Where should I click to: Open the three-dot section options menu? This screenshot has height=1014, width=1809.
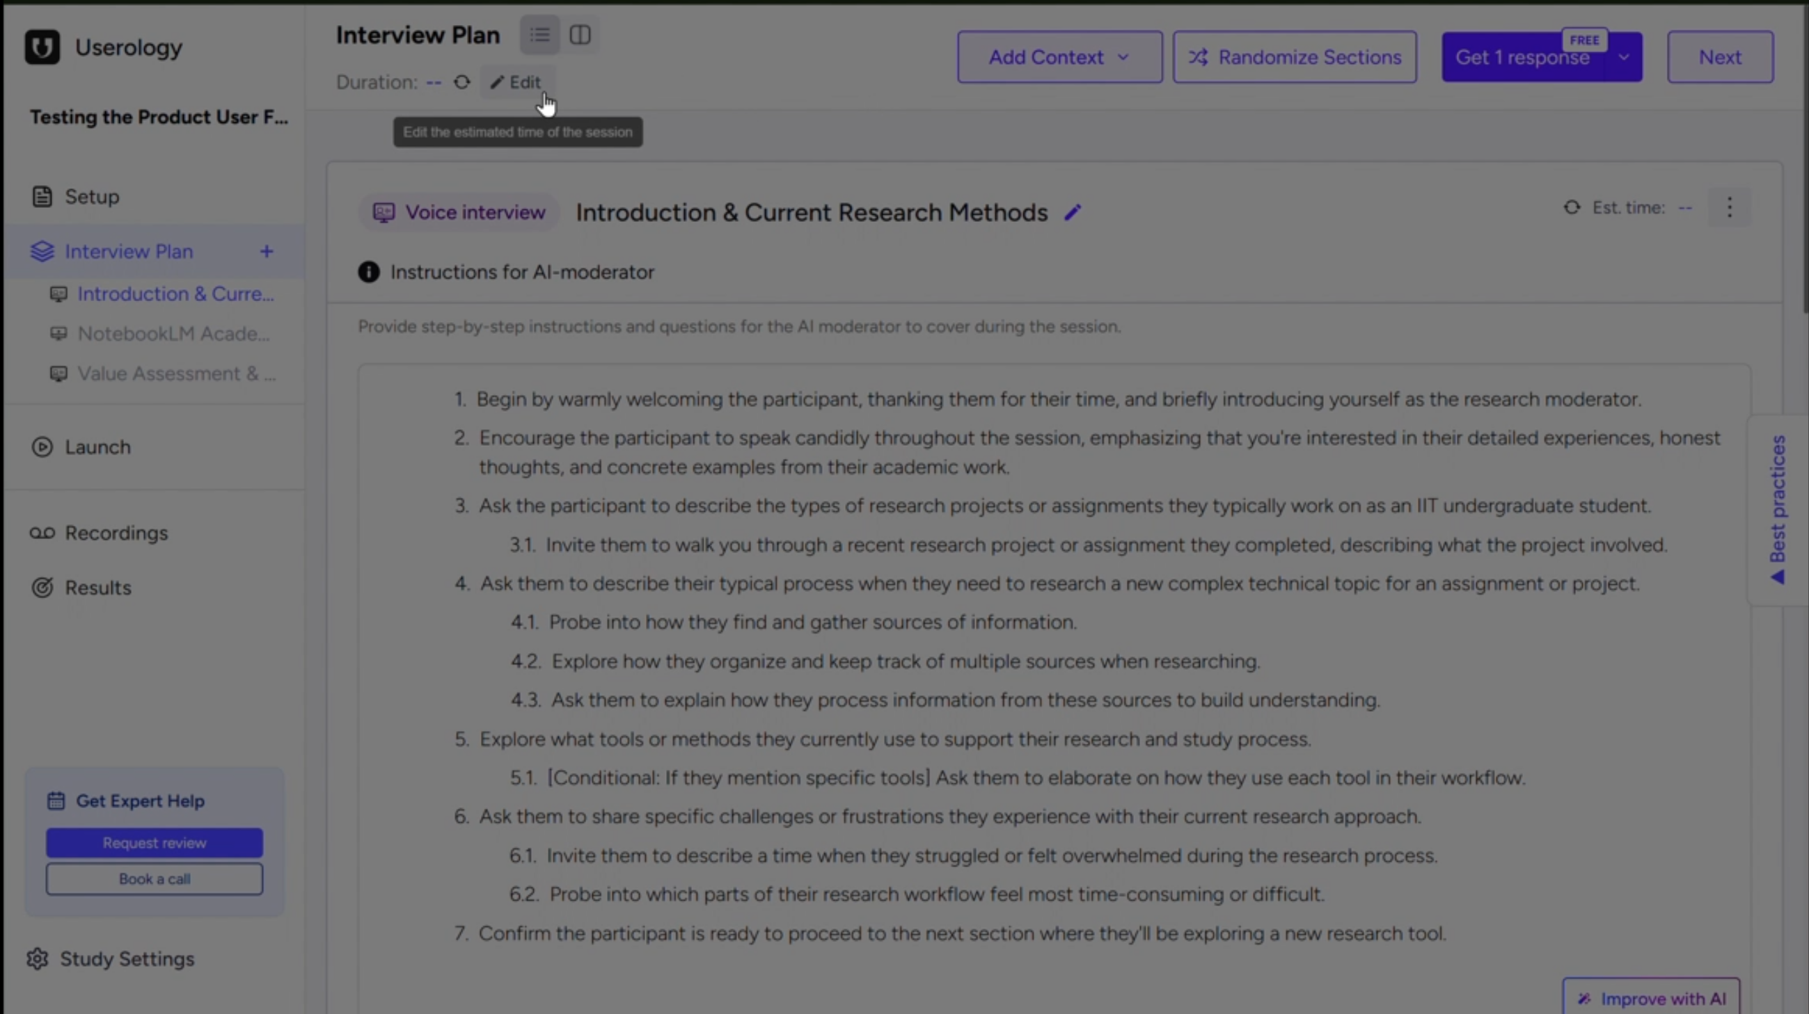[1730, 208]
